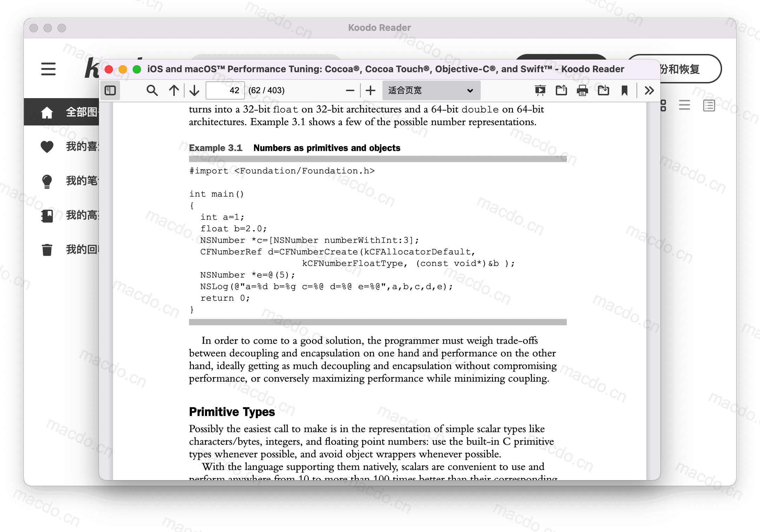760x532 pixels.
Task: Print the current document
Action: (x=582, y=90)
